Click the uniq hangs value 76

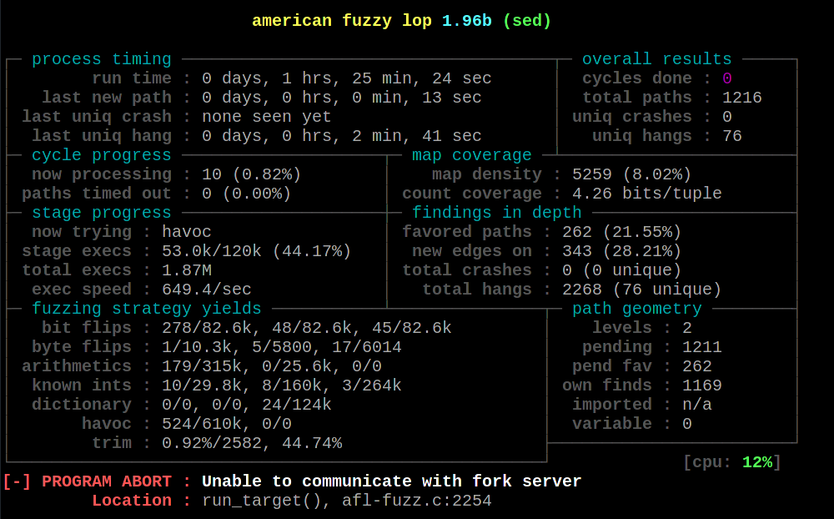click(732, 136)
